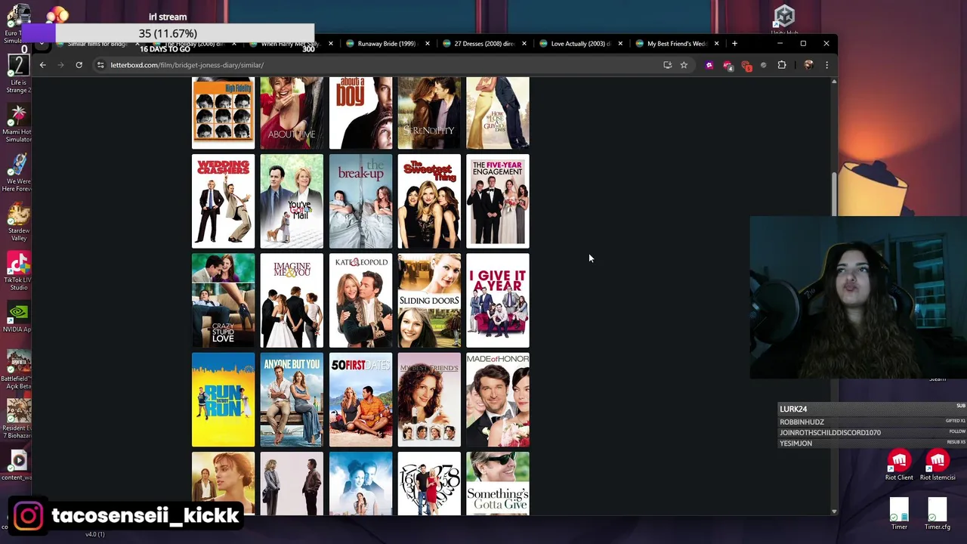This screenshot has height=544, width=967.
Task: Open The Break-Up film poster
Action: point(360,201)
